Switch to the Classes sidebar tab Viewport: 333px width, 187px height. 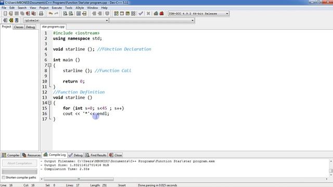pyautogui.click(x=19, y=27)
